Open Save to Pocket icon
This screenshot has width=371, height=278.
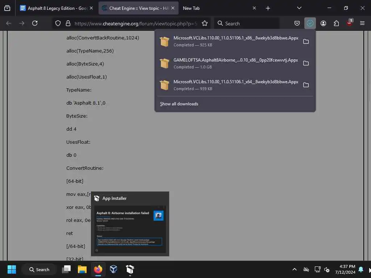[x=297, y=24]
